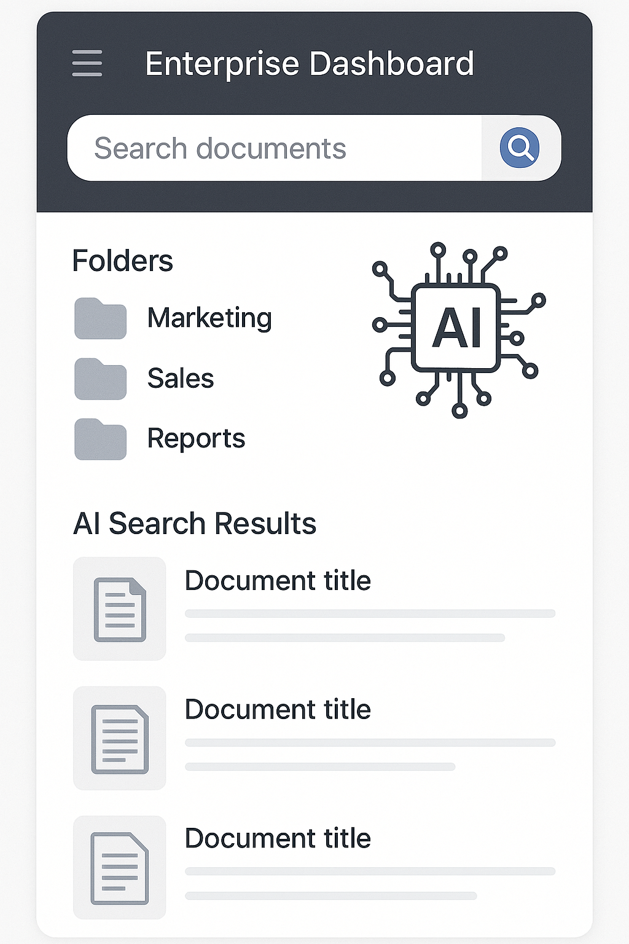Image resolution: width=629 pixels, height=944 pixels.
Task: Open the third search result document icon
Action: point(119,867)
